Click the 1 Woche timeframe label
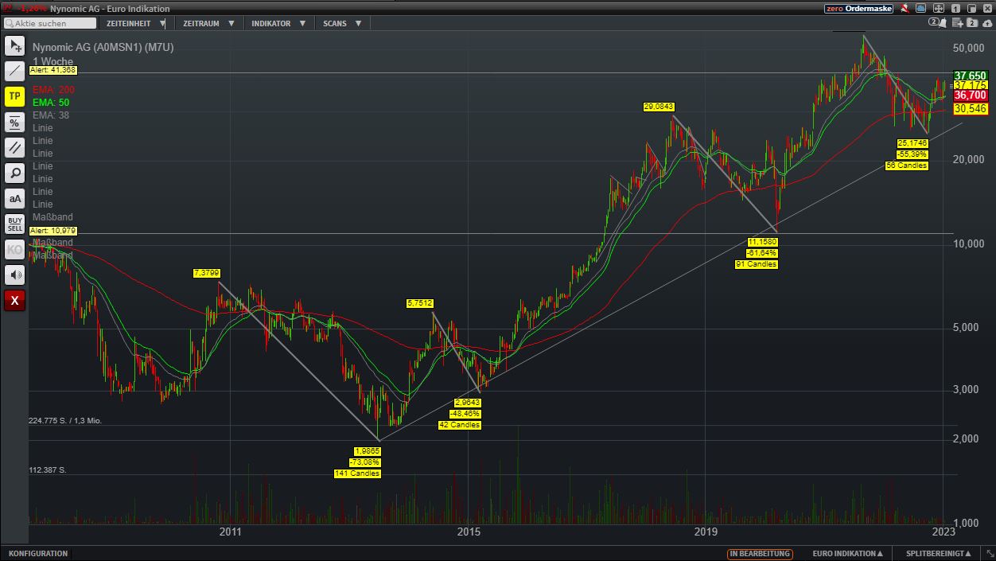 tap(53, 61)
